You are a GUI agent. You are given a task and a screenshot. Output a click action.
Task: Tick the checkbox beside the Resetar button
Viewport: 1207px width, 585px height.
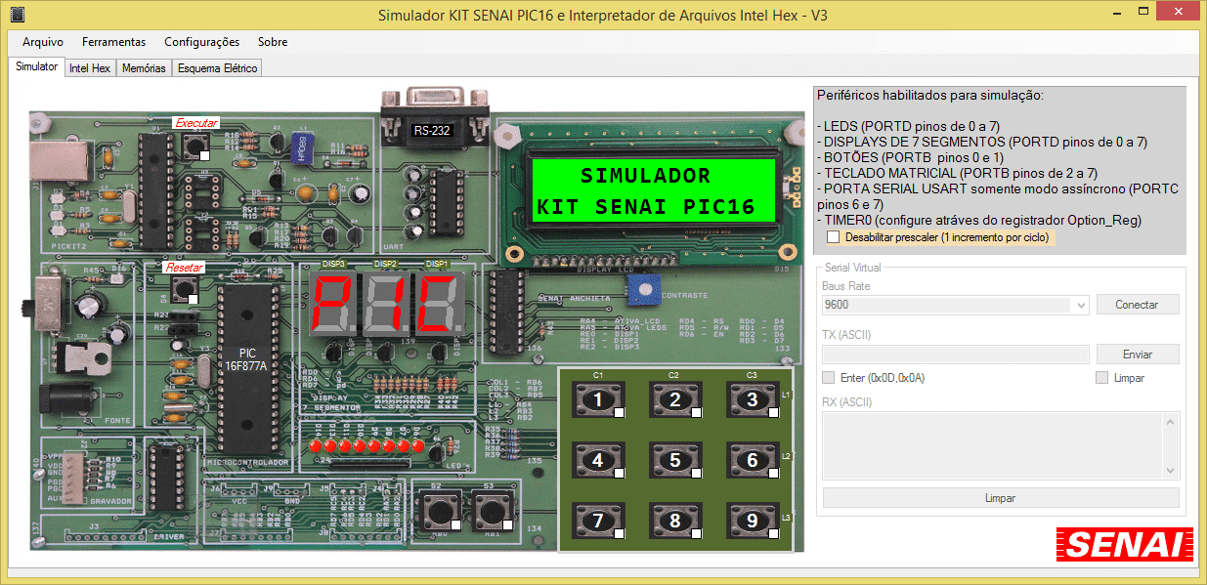tap(194, 299)
